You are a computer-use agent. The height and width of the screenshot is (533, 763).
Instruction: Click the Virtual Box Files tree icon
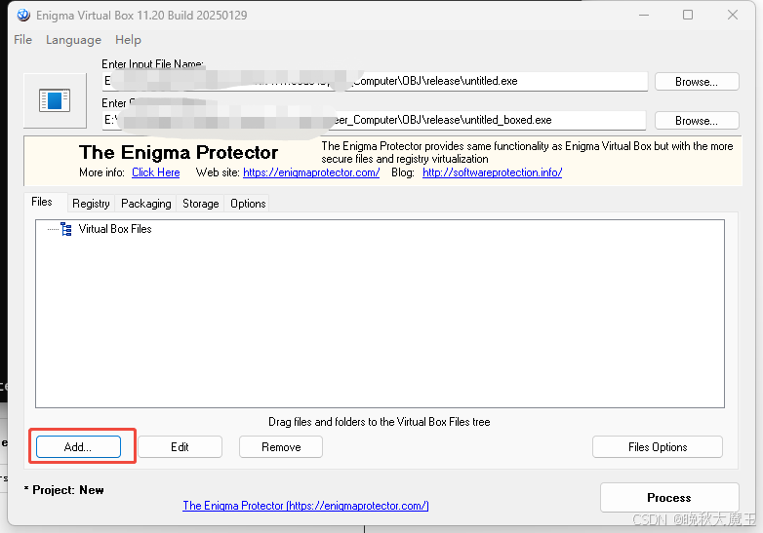pyautogui.click(x=66, y=229)
